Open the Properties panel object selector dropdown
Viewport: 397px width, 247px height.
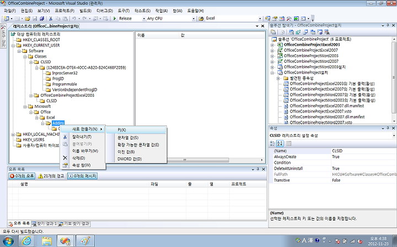click(x=394, y=136)
